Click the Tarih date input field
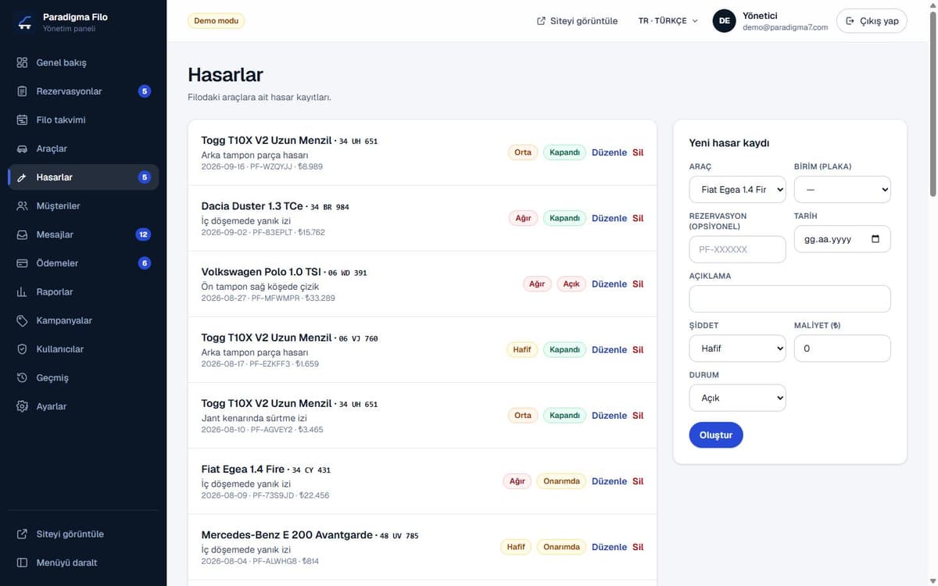Image resolution: width=938 pixels, height=586 pixels. (x=842, y=239)
